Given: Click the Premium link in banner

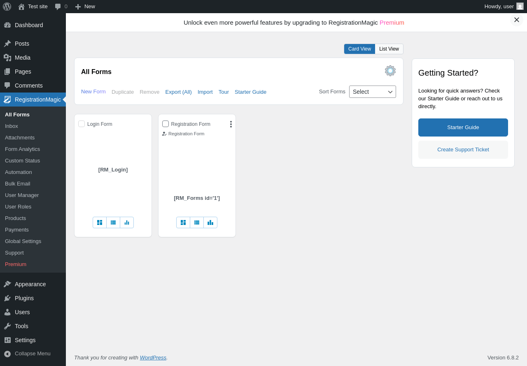Looking at the screenshot, I should (392, 23).
